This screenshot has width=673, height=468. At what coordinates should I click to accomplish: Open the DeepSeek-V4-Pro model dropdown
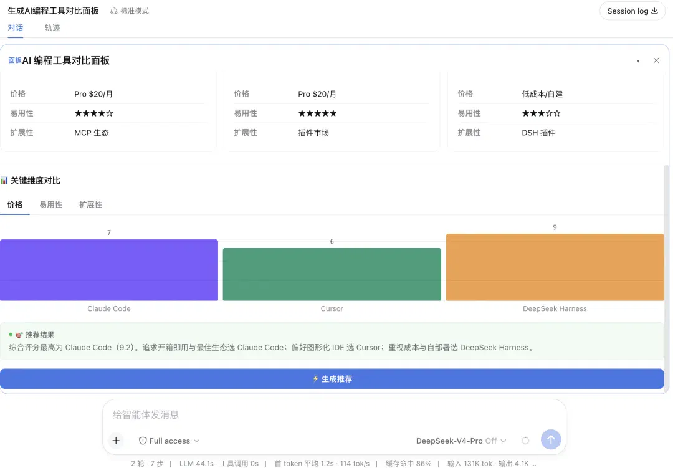(461, 441)
